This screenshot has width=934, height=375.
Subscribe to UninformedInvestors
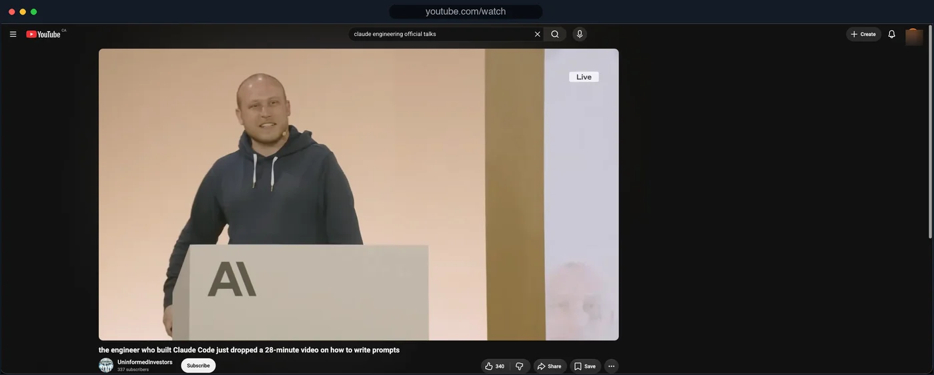(x=198, y=366)
